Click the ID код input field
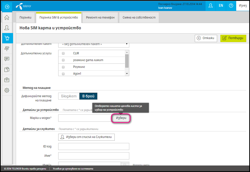This screenshot has height=172, width=250. 94,146
